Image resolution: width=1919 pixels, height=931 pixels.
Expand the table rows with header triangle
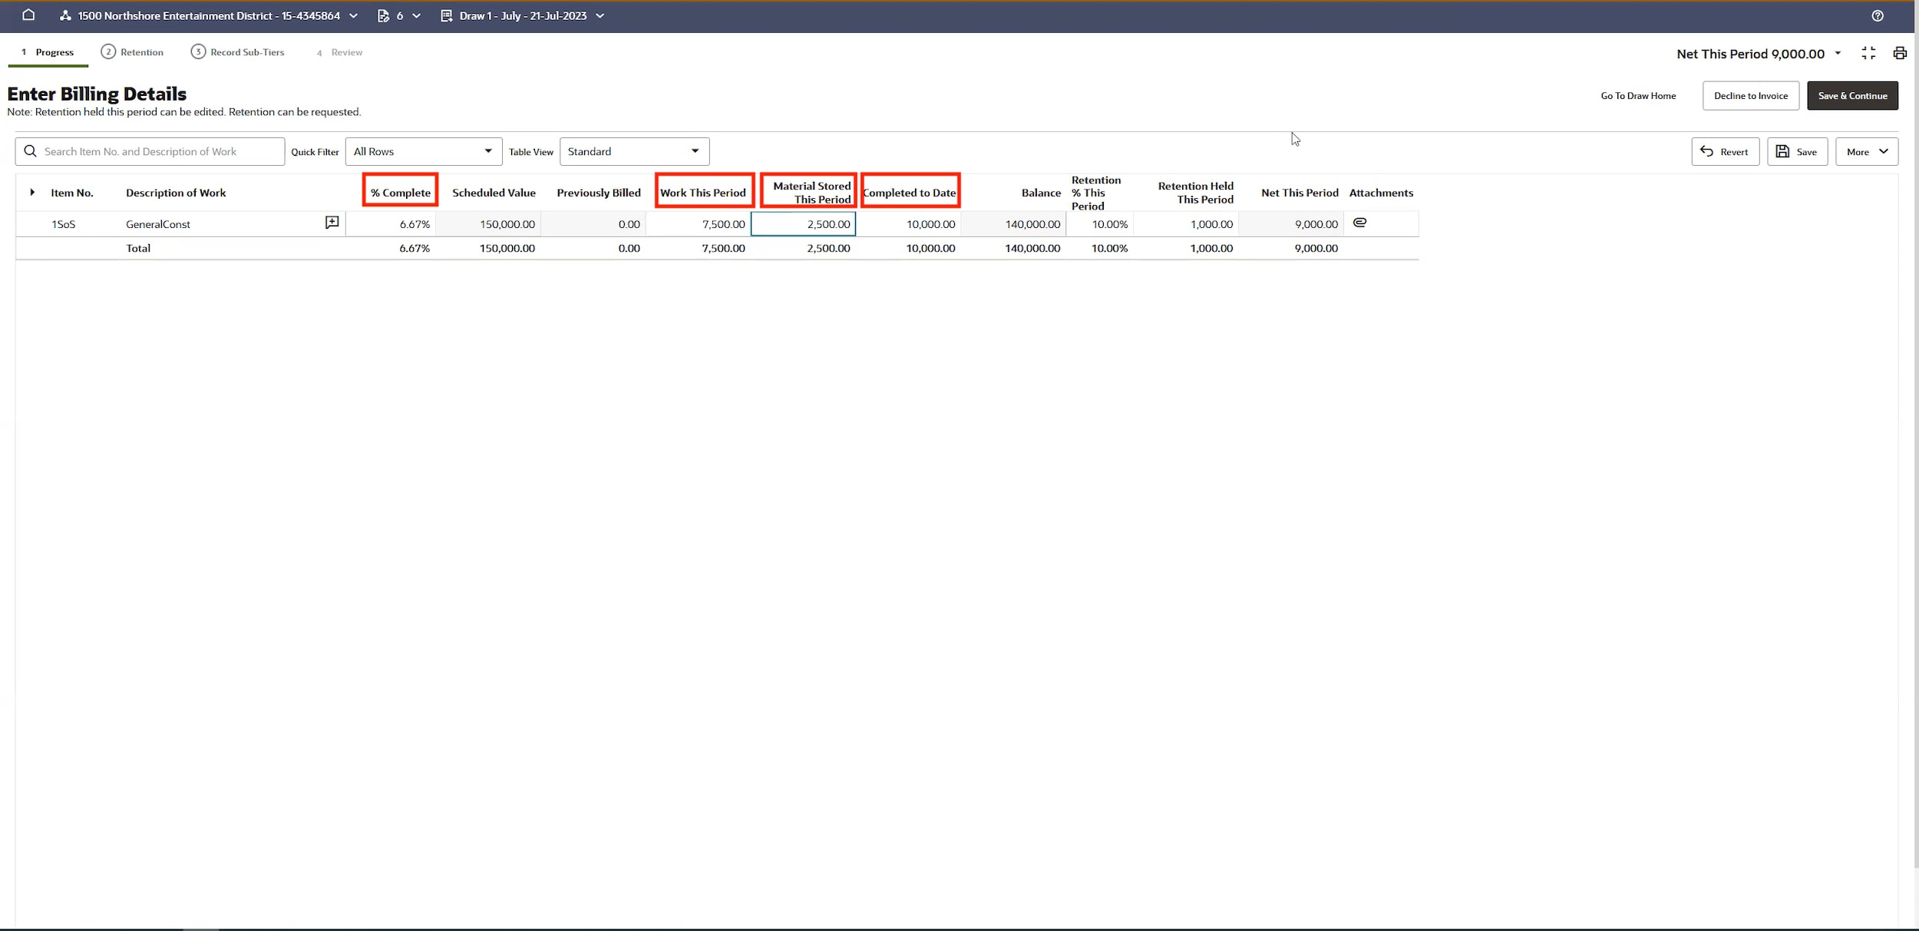pos(32,192)
